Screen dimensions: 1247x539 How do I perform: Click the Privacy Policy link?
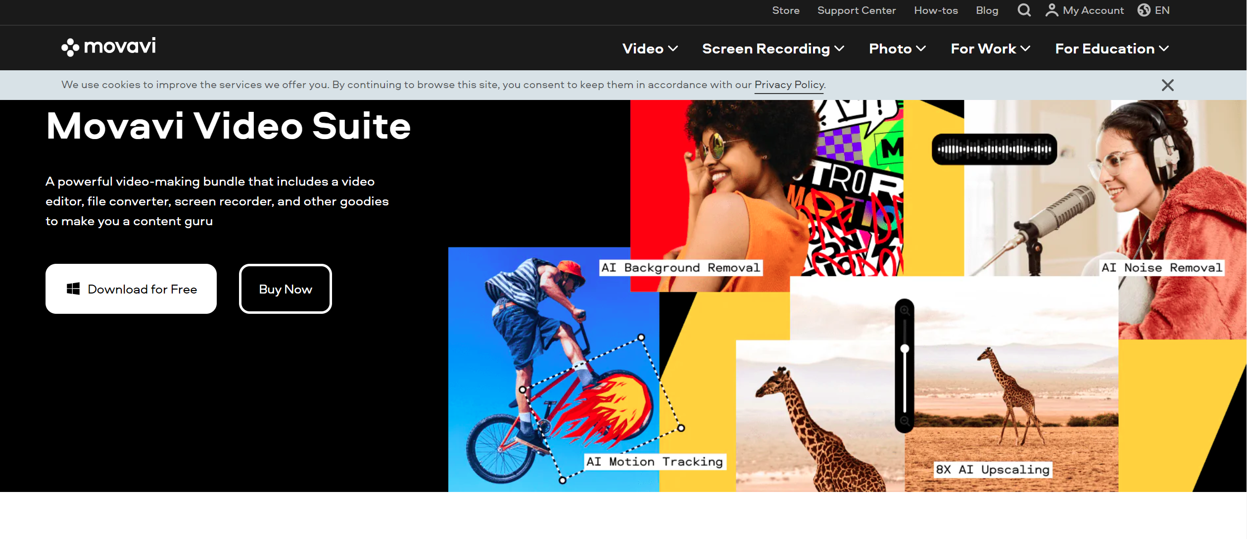pyautogui.click(x=788, y=84)
